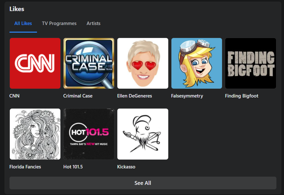This screenshot has height=195, width=284.
Task: Open the CNN text link
Action: 15,96
